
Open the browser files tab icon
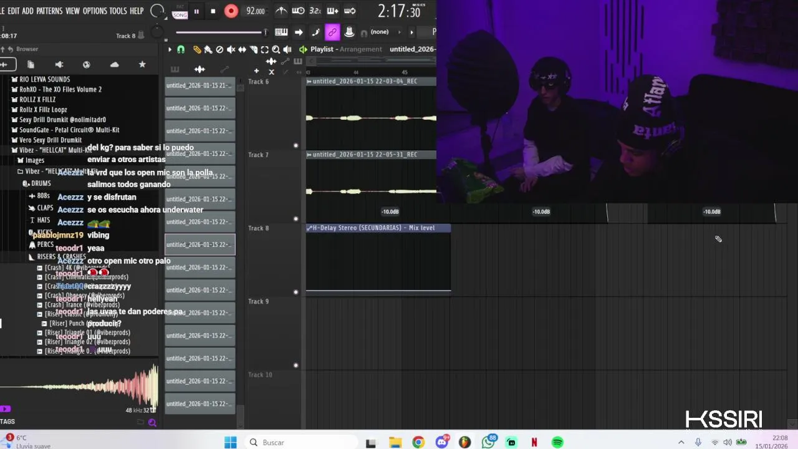[31, 64]
